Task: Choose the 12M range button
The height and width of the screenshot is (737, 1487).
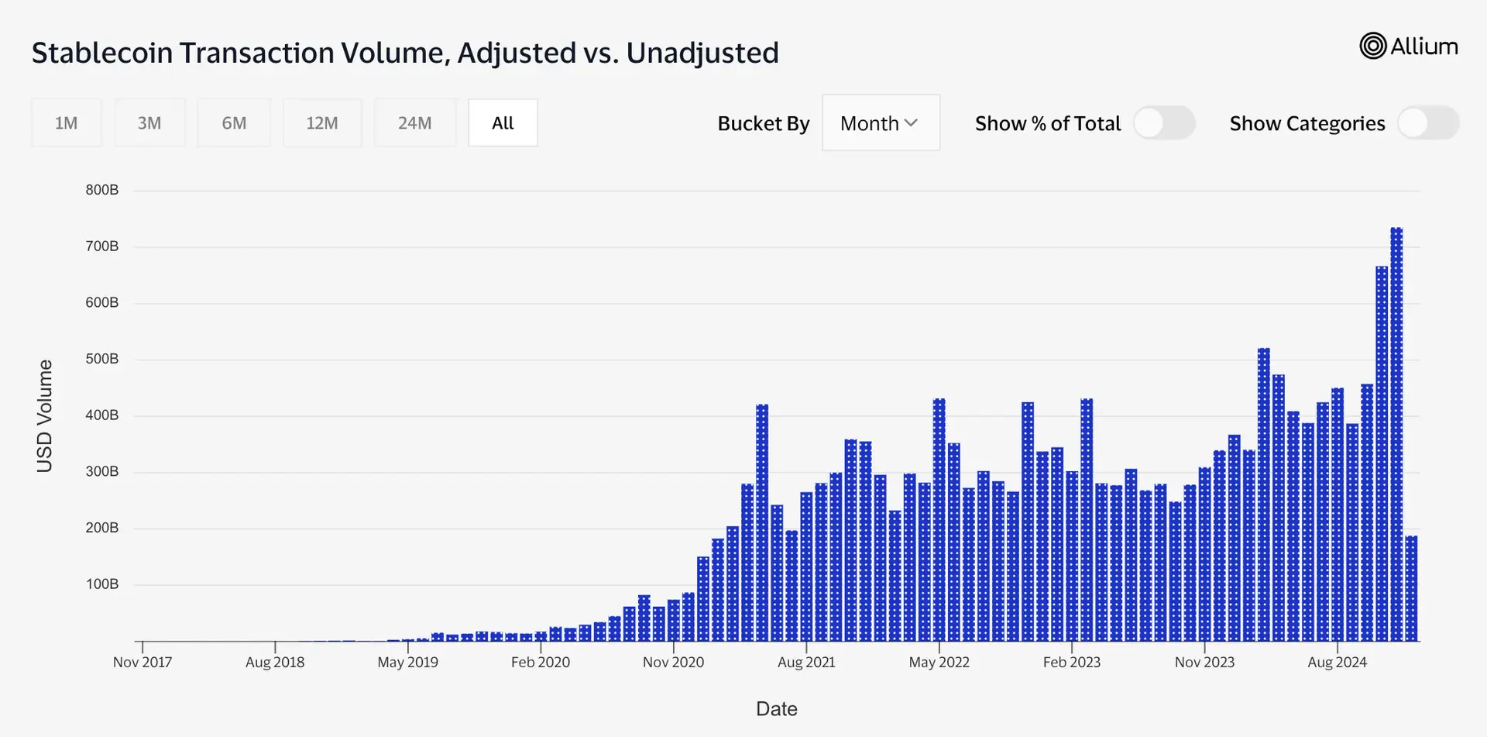Action: [x=322, y=122]
